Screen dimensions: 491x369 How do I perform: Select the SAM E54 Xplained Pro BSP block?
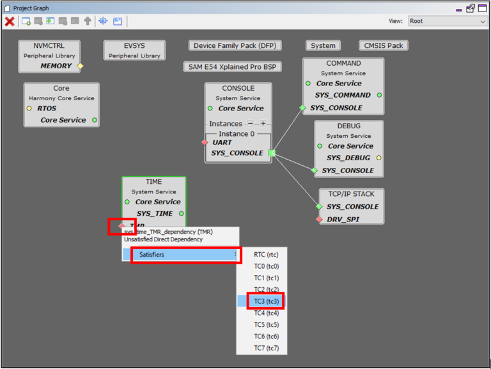coord(232,66)
